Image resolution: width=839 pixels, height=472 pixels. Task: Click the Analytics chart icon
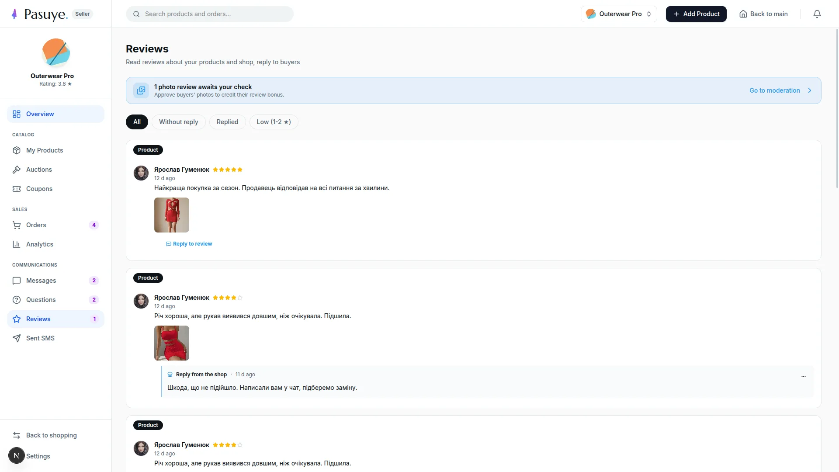17,244
